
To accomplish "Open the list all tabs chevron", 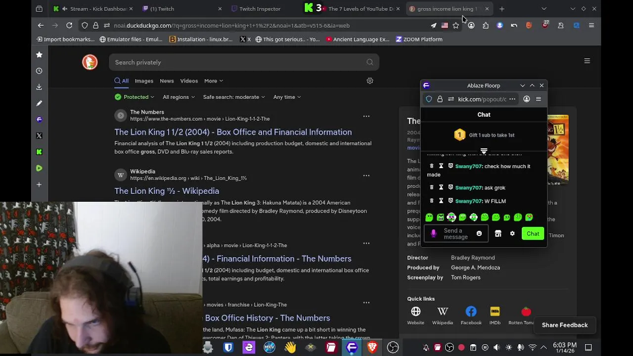I will point(544,8).
